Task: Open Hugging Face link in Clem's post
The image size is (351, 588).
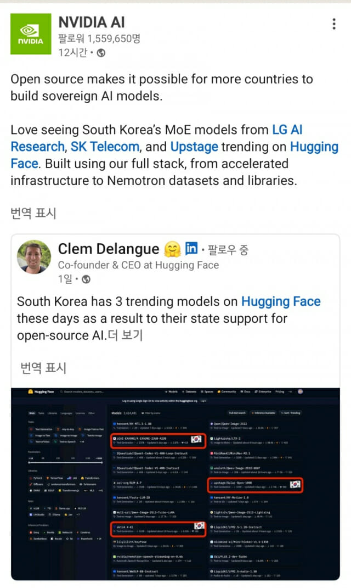Action: [281, 301]
